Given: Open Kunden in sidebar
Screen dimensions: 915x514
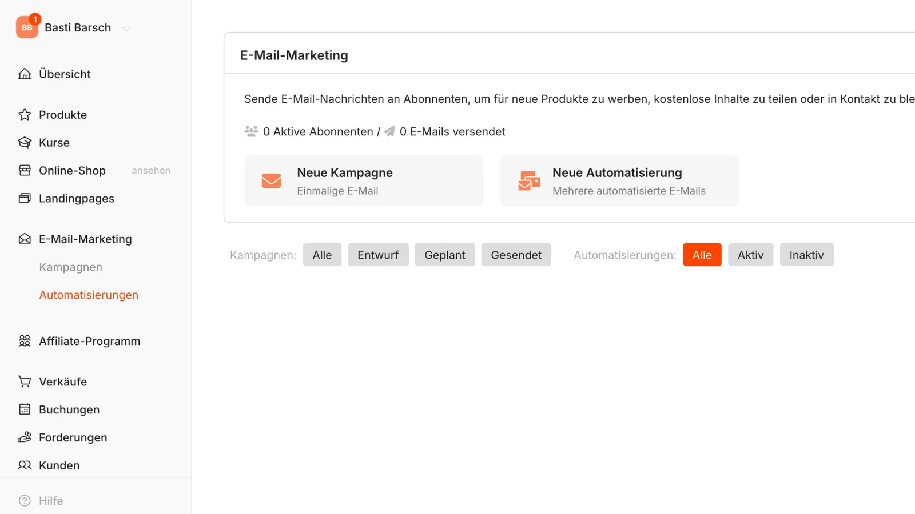Looking at the screenshot, I should pos(59,465).
